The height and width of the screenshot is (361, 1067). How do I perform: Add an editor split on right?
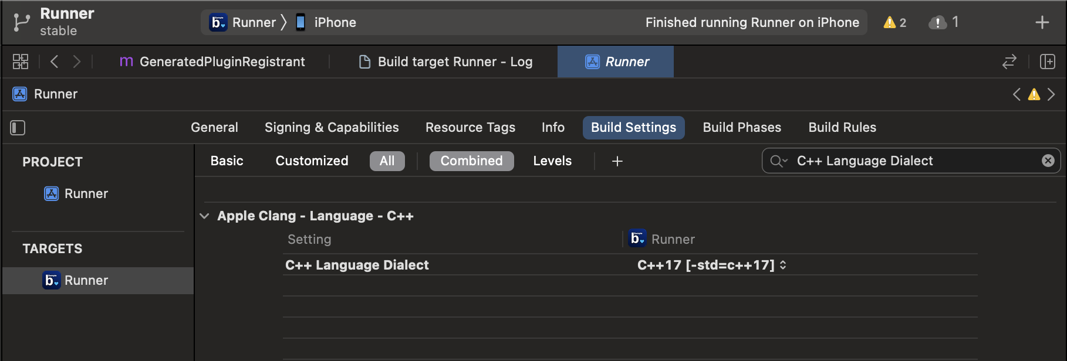point(1048,62)
